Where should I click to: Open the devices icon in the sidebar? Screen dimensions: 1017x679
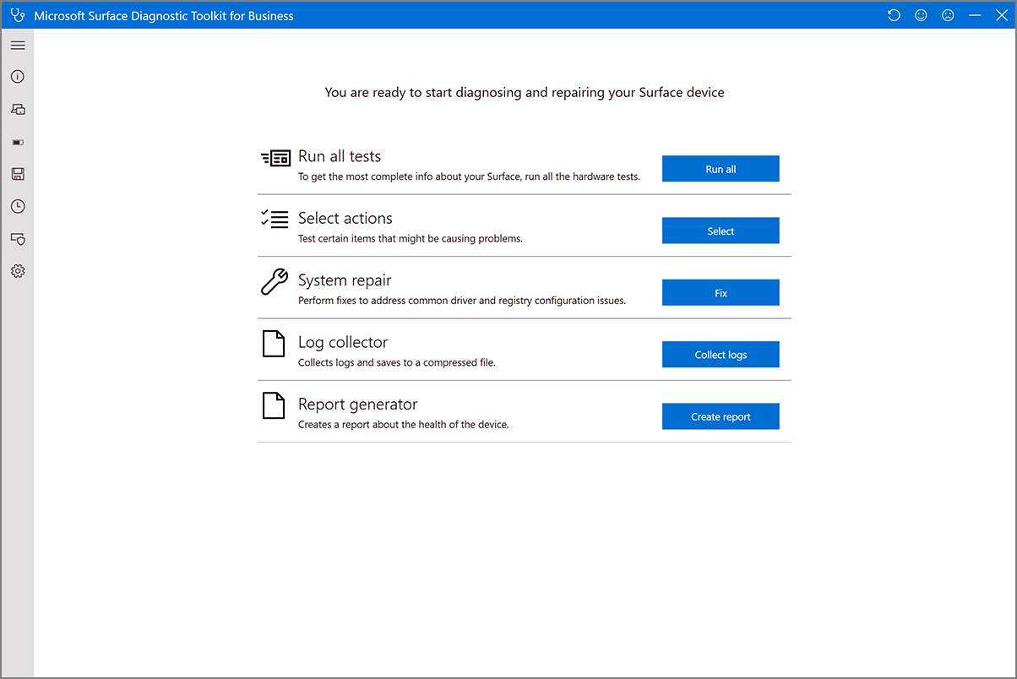coord(17,109)
